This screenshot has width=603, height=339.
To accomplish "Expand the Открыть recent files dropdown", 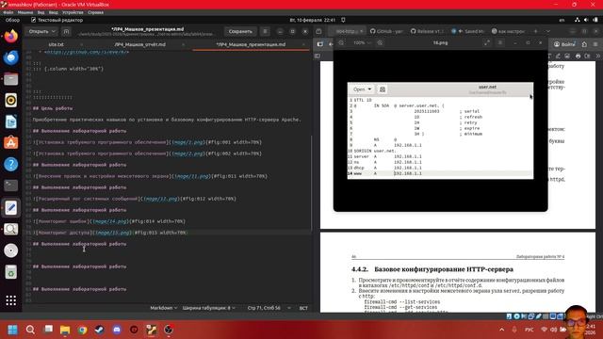I will point(54,31).
